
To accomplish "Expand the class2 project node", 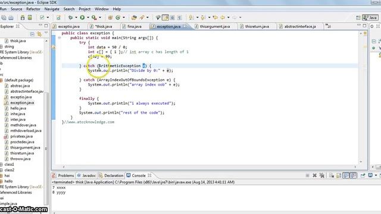I will pos(1,170).
